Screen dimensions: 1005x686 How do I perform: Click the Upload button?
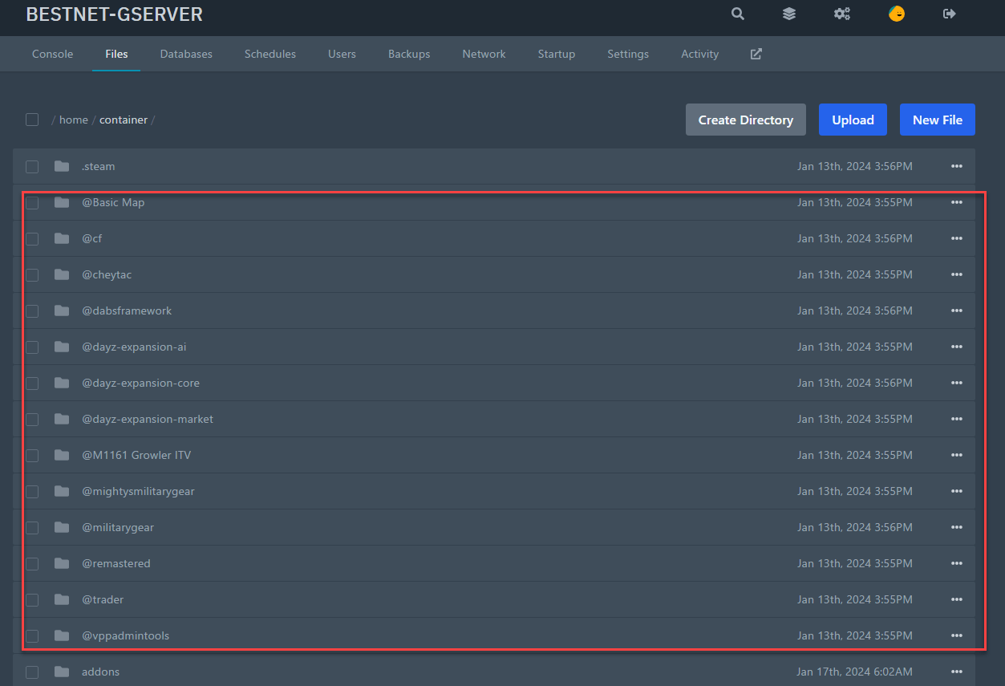(x=853, y=120)
